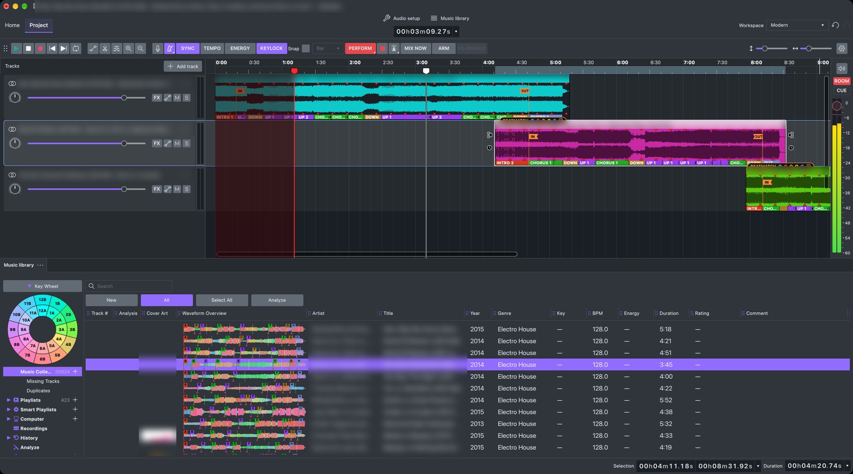Click the zoom out magnifier icon

(140, 48)
